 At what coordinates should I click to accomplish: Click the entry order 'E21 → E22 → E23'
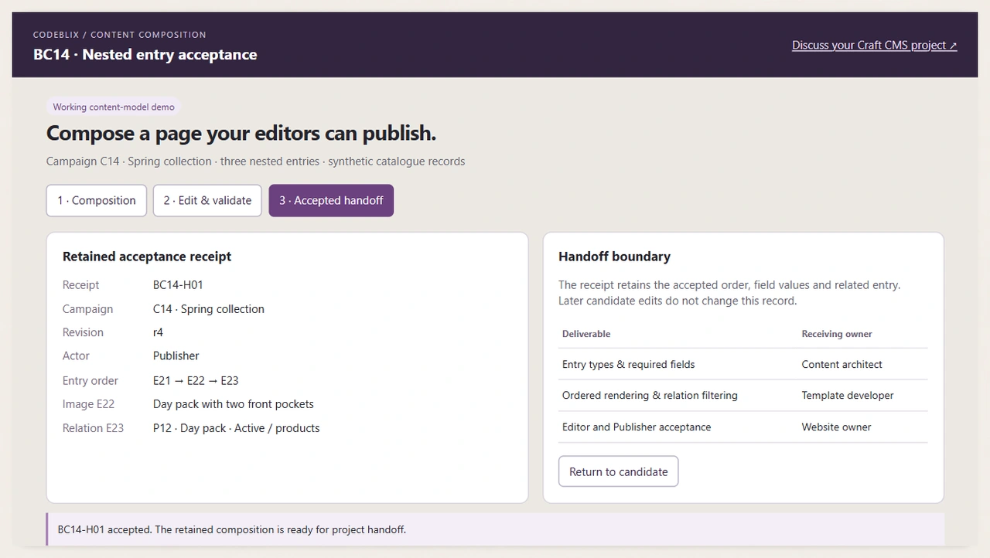(x=196, y=380)
